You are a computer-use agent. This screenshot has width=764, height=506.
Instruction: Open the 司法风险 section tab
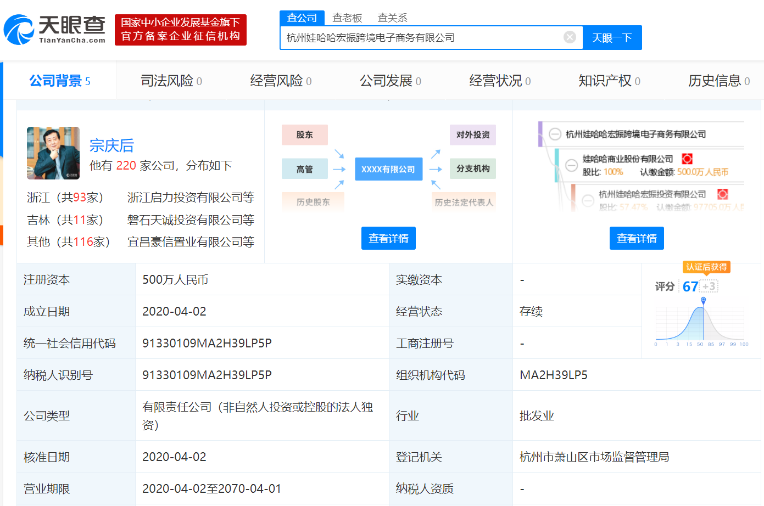171,81
